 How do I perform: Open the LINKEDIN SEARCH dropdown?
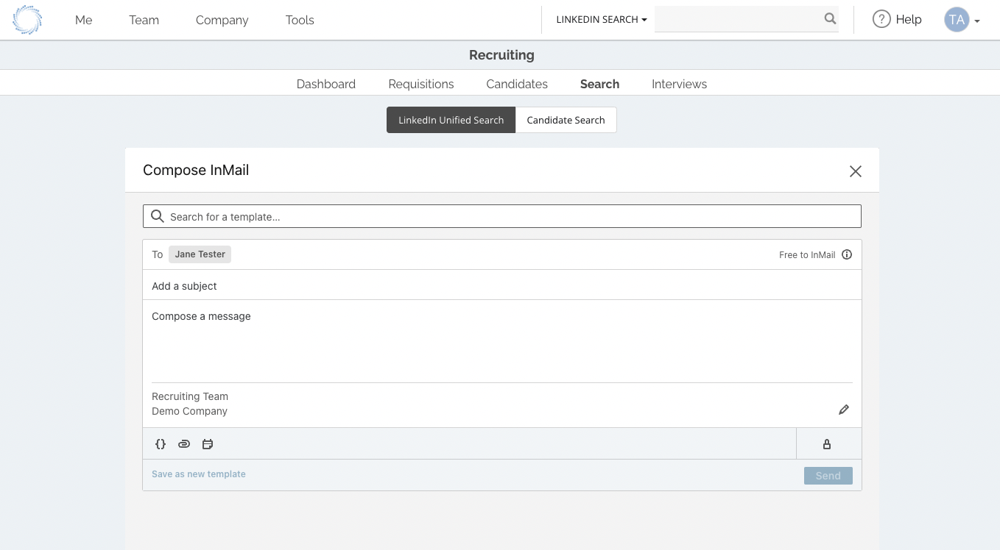[x=601, y=20]
